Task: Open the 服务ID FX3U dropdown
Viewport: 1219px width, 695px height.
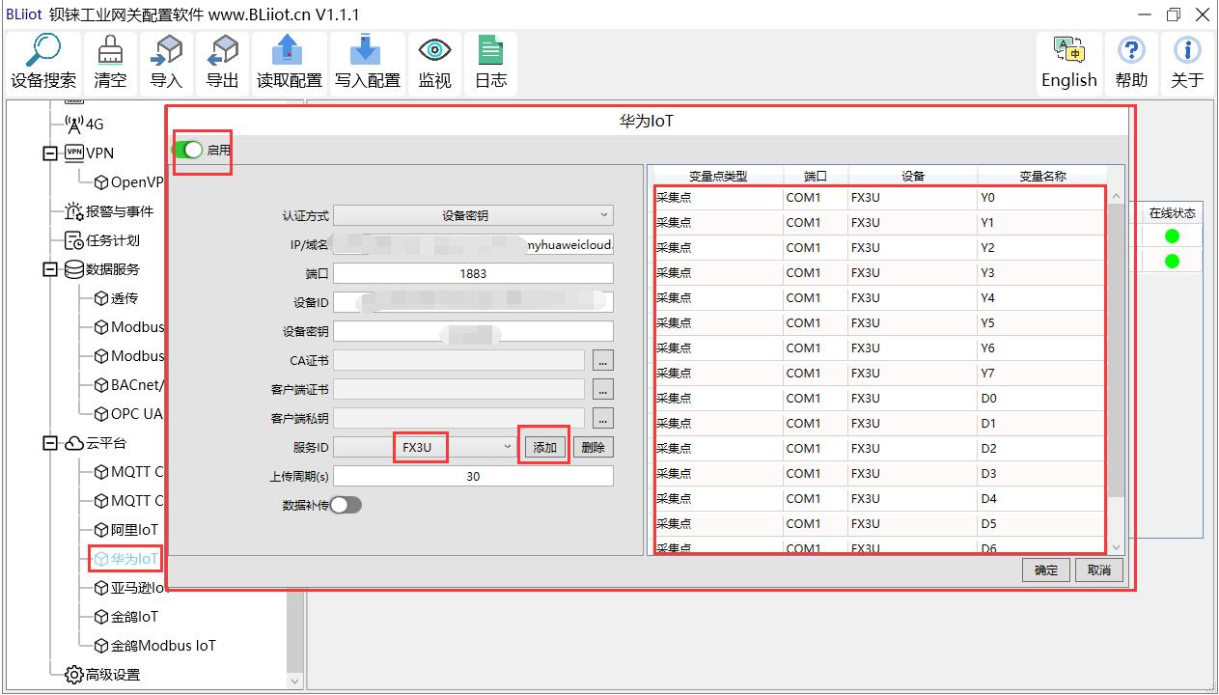Action: pos(425,447)
